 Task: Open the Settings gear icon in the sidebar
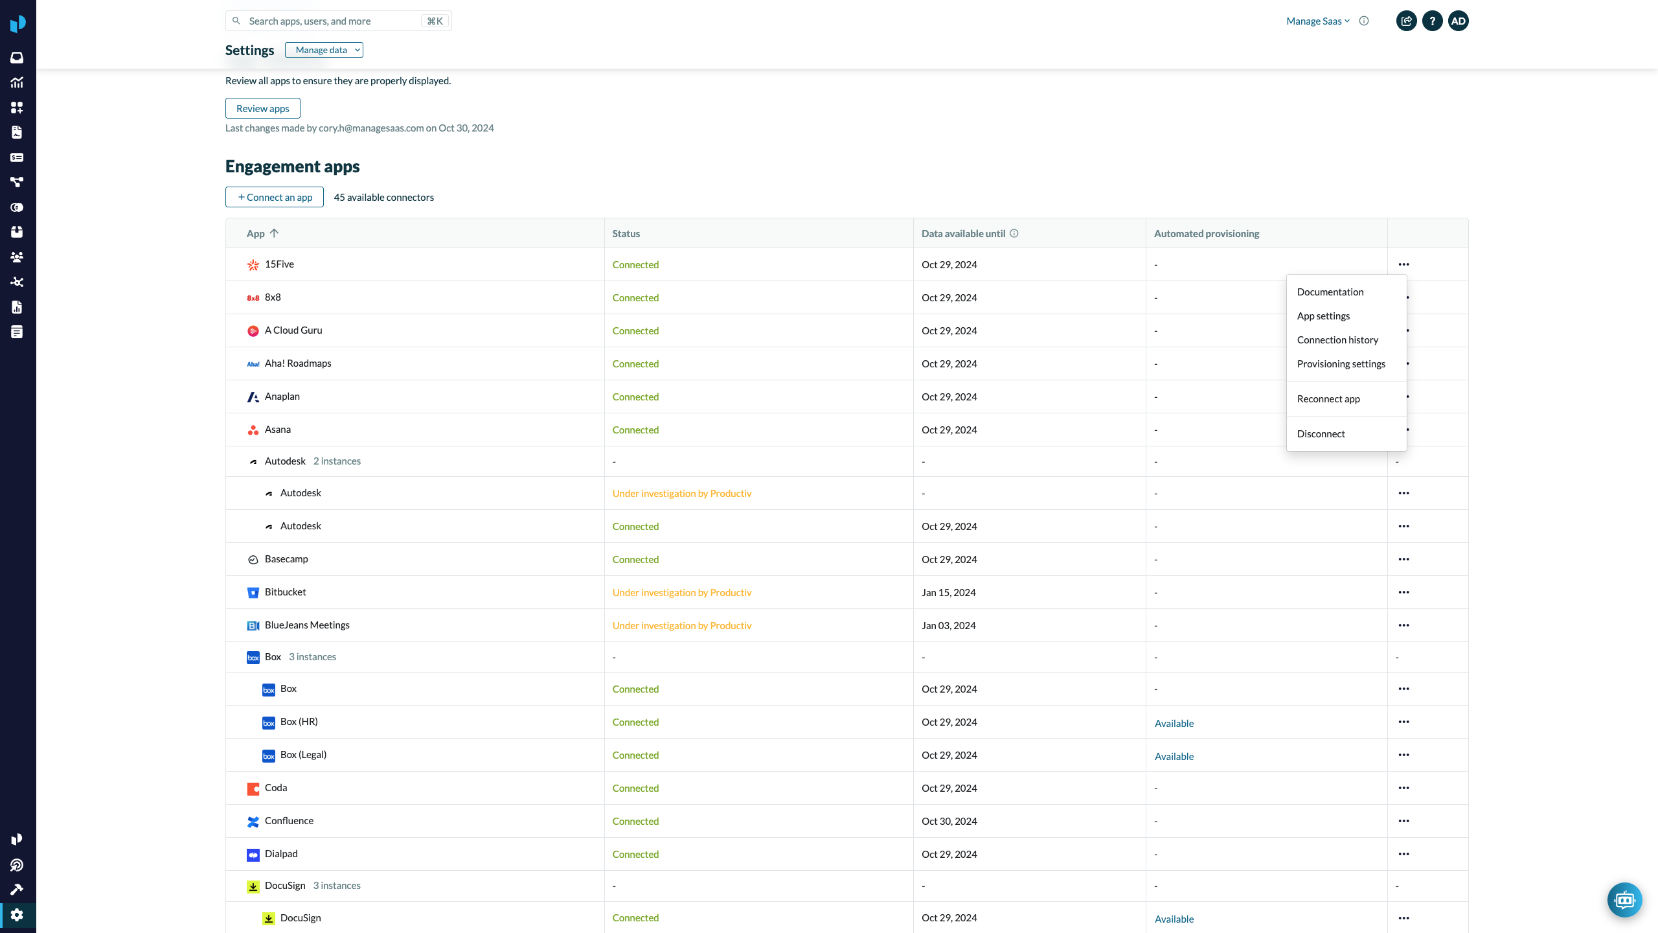(17, 915)
